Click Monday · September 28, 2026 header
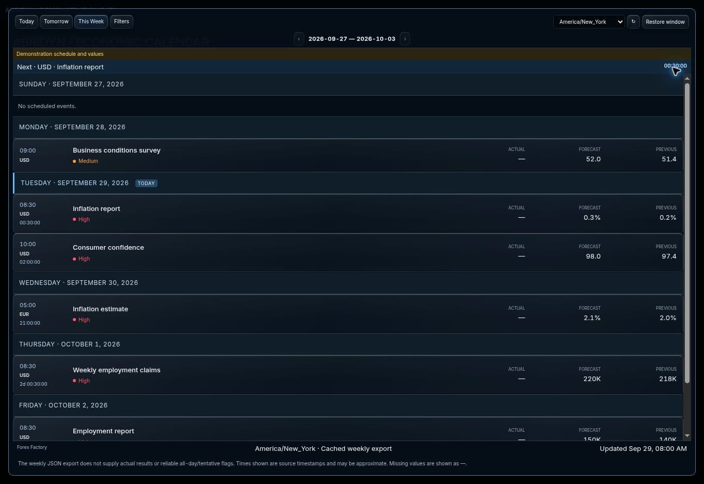The image size is (704, 484). click(348, 127)
